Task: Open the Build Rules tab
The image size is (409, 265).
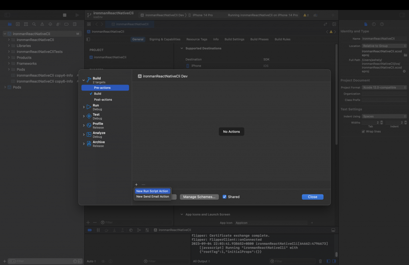Action: click(282, 39)
